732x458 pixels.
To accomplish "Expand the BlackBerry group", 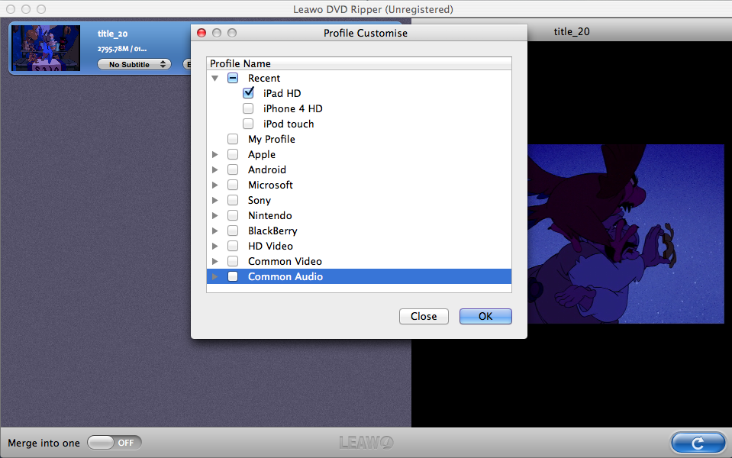I will click(214, 231).
